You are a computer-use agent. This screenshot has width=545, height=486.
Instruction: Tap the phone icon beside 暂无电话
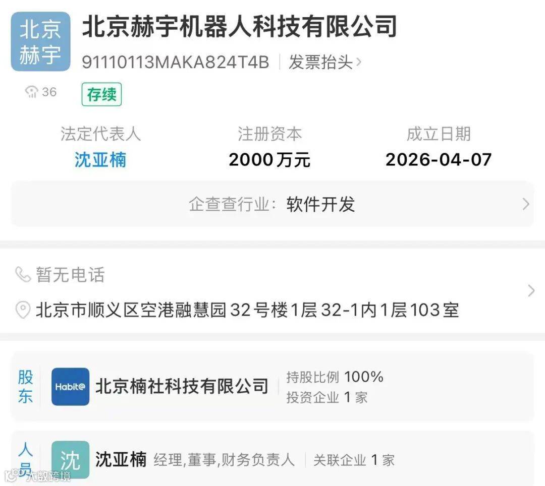pos(23,275)
